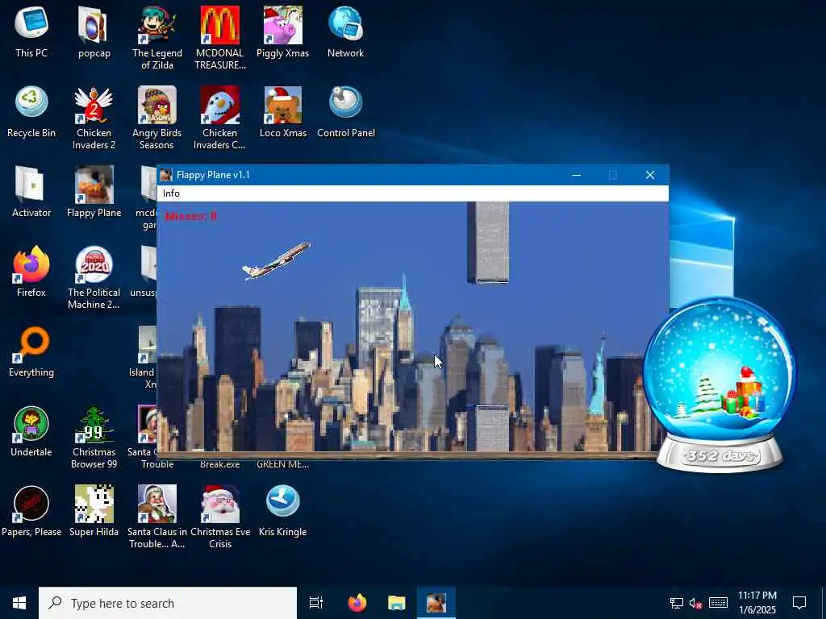The width and height of the screenshot is (826, 619).
Task: Select the Christmas Browser 99 icon
Action: click(94, 438)
